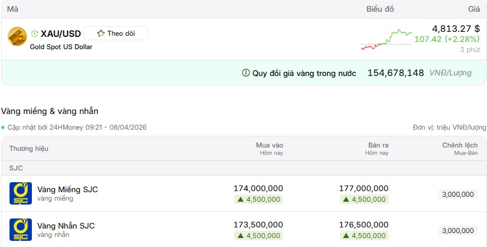Click 3,000,000 spread in Vàng Miếng SJC row
The width and height of the screenshot is (487, 247).
point(458,194)
